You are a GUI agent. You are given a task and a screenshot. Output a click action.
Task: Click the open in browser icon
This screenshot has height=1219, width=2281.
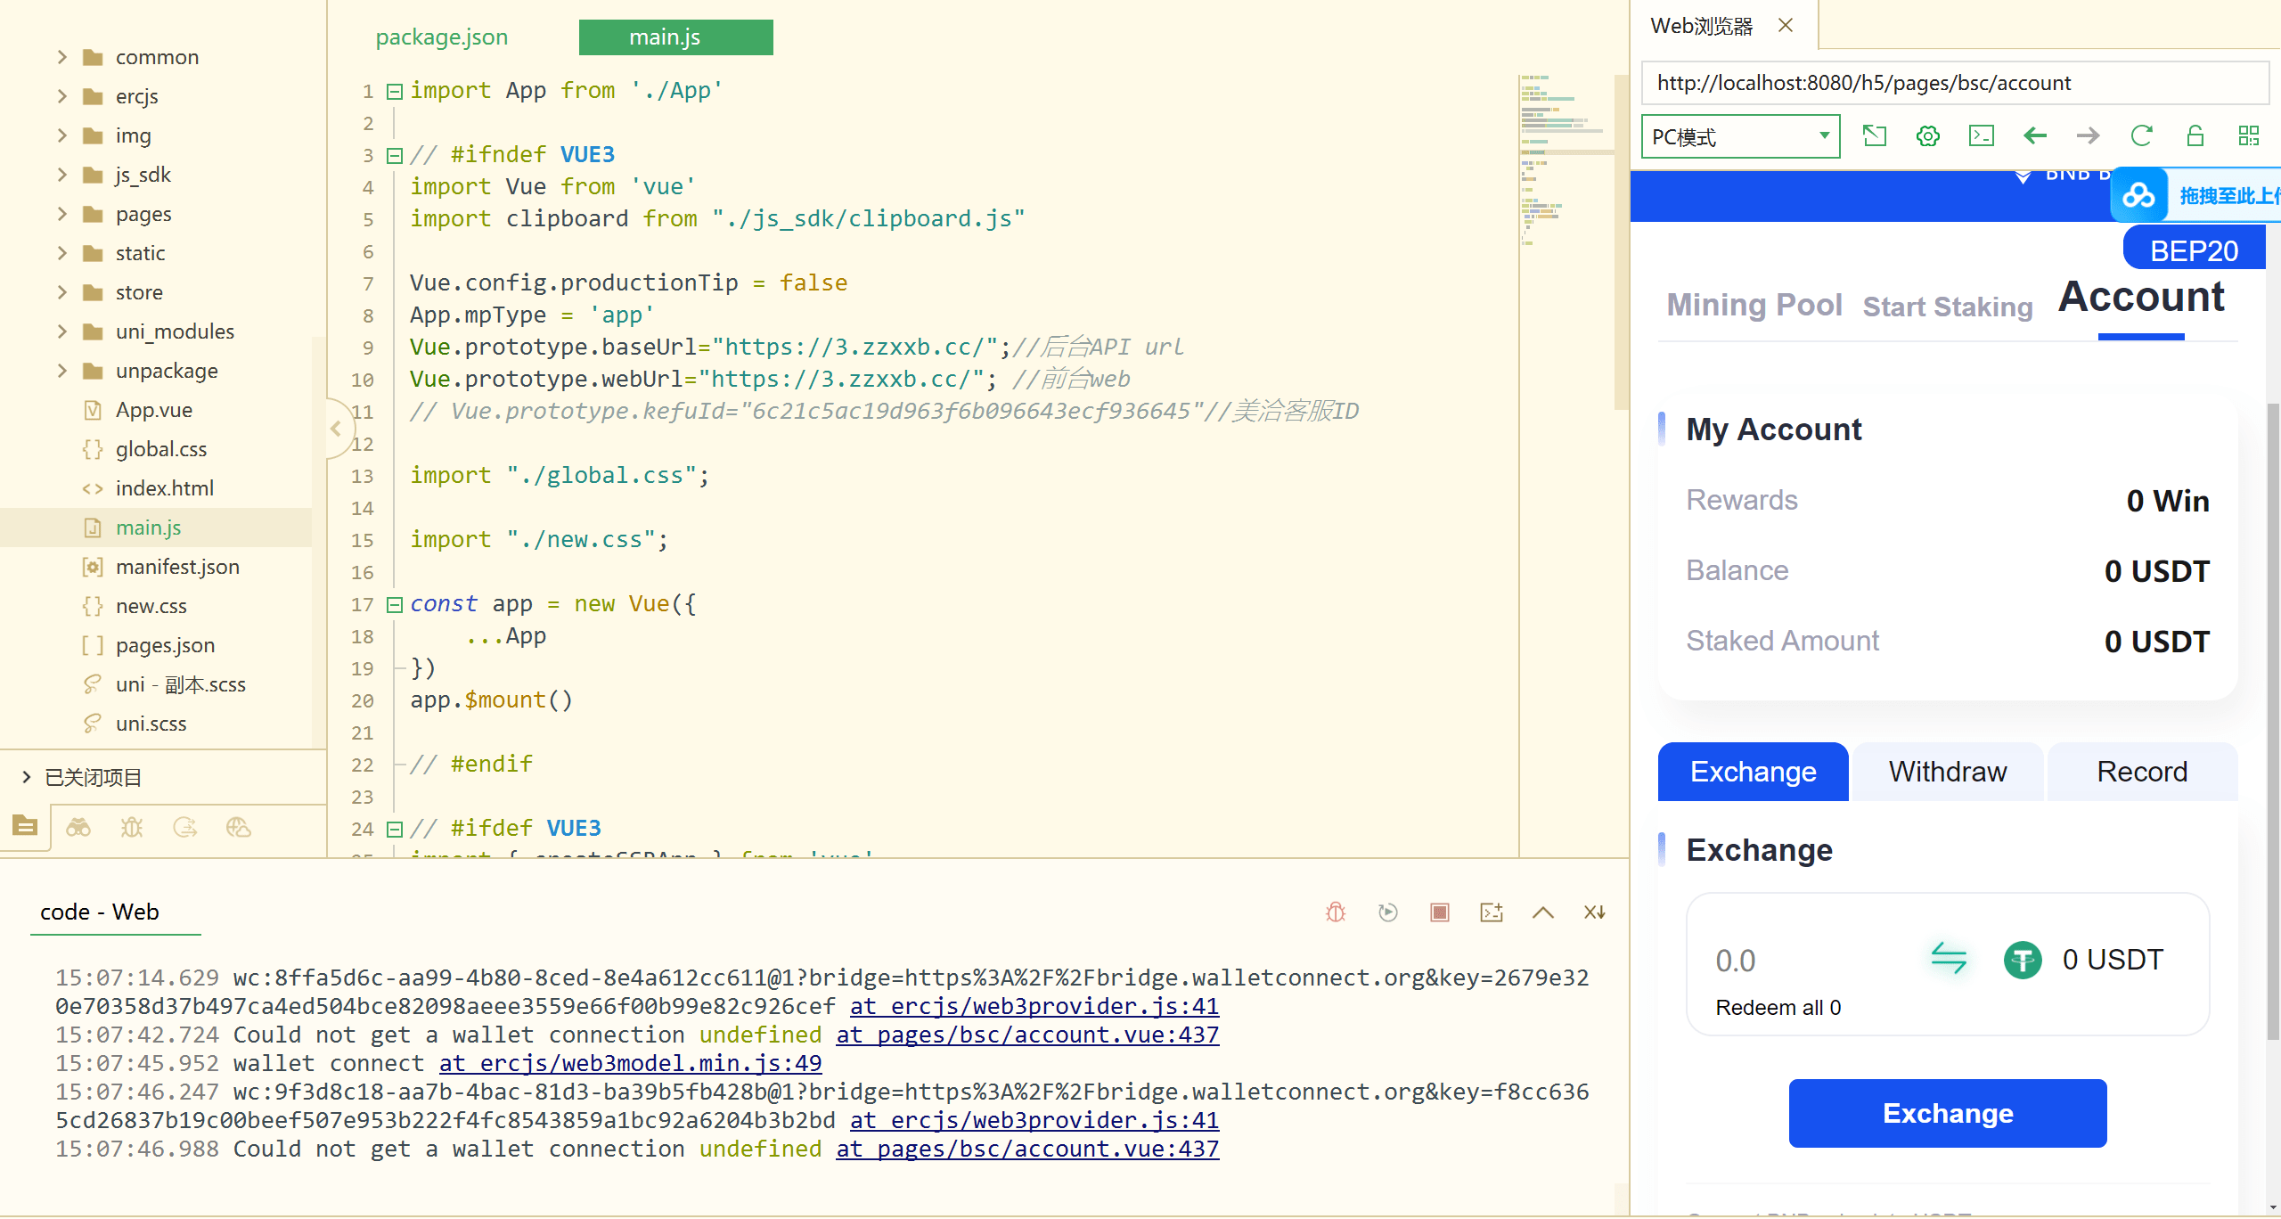click(x=1876, y=137)
